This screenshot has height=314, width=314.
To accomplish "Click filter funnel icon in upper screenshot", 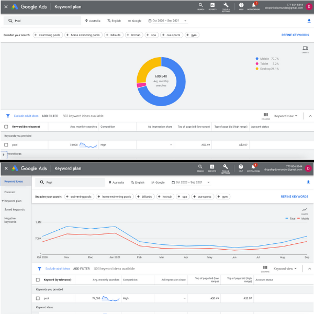I will [x=8, y=116].
